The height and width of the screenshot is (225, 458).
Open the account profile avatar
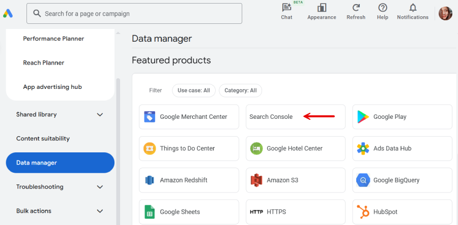(445, 13)
